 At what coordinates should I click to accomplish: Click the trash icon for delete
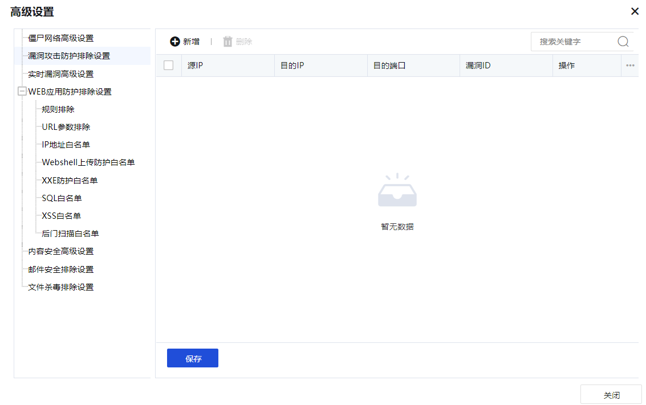(x=227, y=42)
